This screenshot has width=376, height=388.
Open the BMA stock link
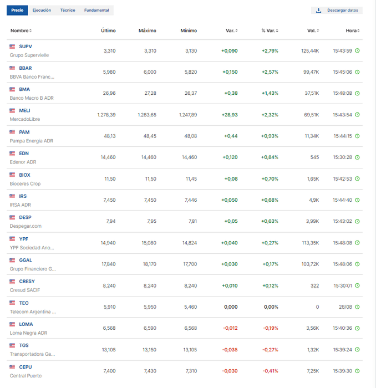click(x=24, y=89)
